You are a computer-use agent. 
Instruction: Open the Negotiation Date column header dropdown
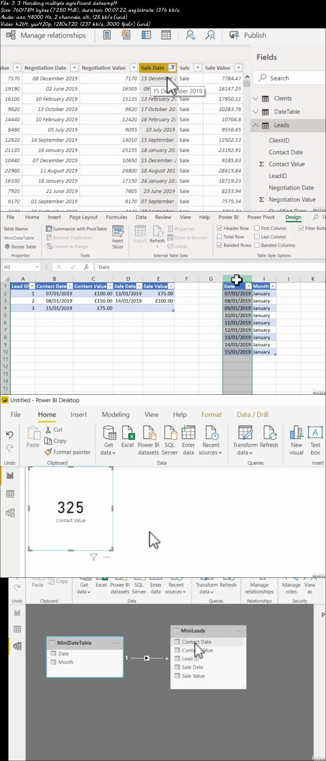click(x=74, y=68)
